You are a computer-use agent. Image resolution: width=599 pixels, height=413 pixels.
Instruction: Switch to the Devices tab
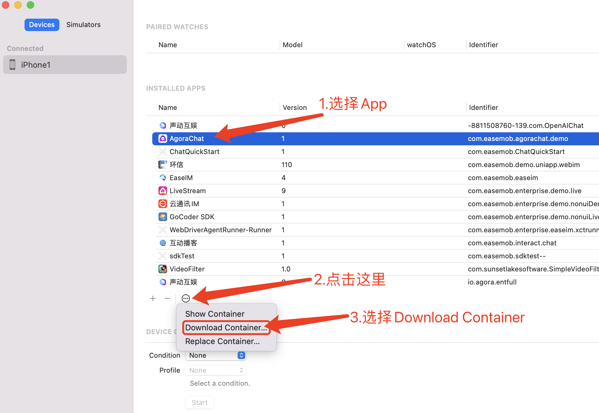coord(42,25)
